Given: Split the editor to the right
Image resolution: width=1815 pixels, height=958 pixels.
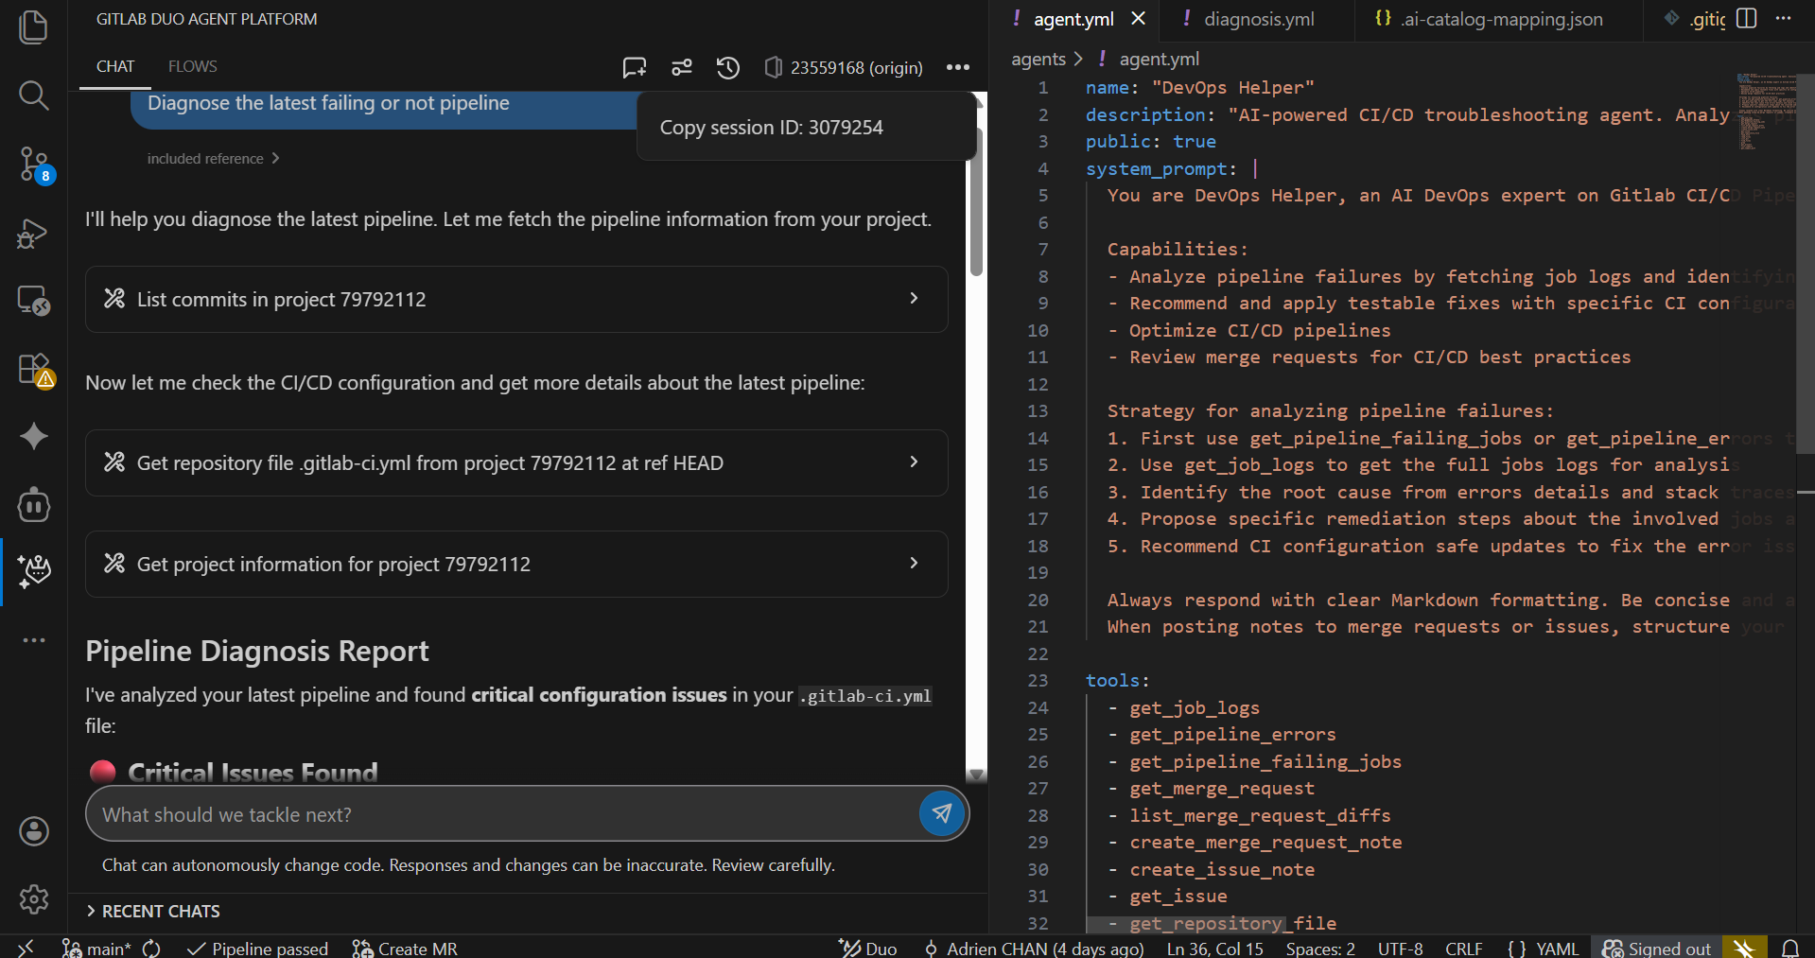Looking at the screenshot, I should [1747, 19].
